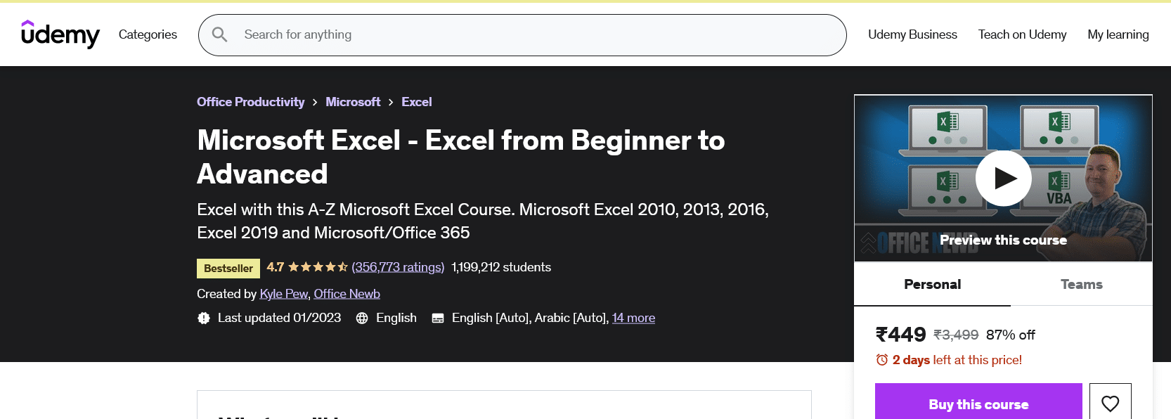Click the alarm clock icon near '2 days'

coord(882,359)
